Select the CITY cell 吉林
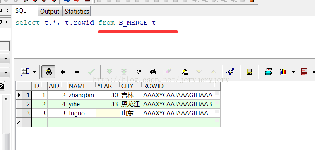Image resolution: width=315 pixels, height=150 pixels. (131, 95)
